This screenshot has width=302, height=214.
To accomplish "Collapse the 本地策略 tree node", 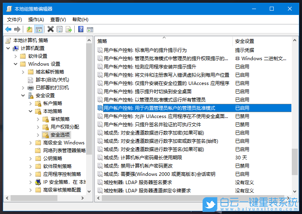I will [x=31, y=111].
